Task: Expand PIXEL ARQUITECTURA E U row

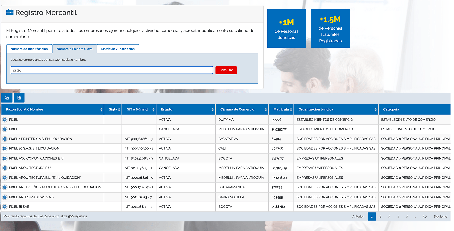Action: click(x=5, y=168)
